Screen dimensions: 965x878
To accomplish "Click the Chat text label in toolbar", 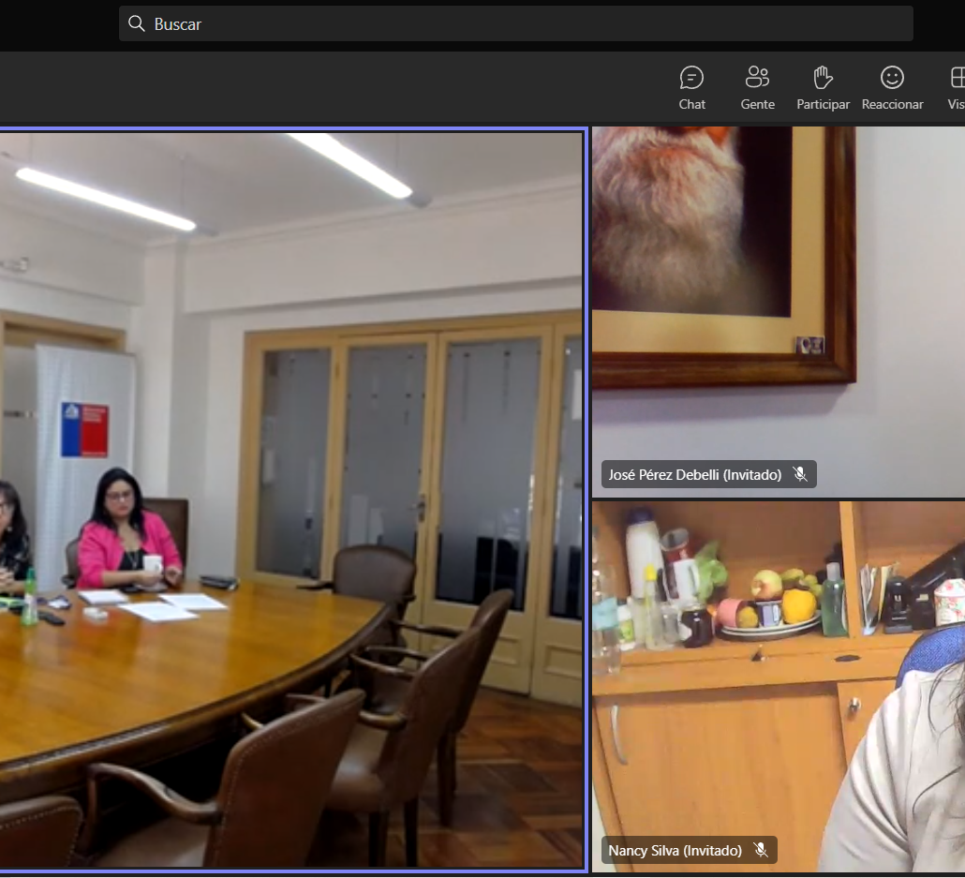I will 691,104.
